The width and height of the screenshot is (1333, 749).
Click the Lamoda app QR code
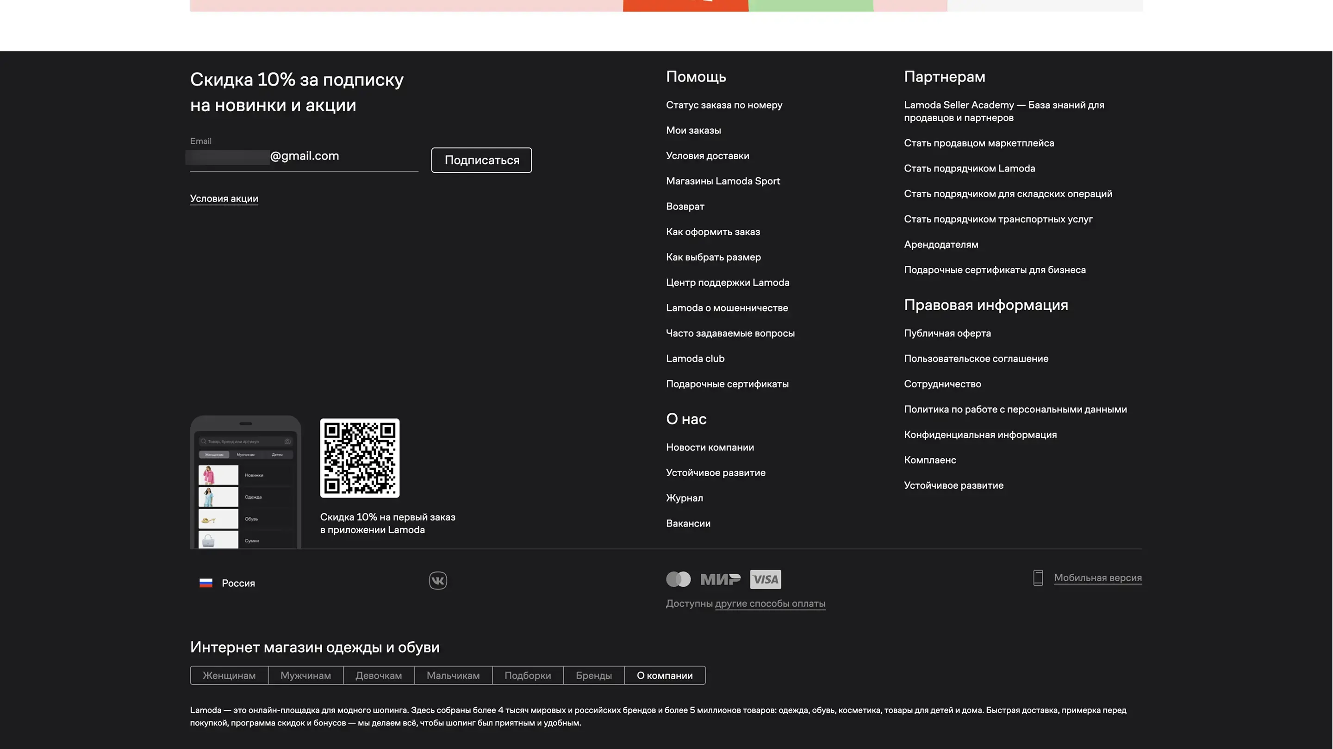coord(360,458)
